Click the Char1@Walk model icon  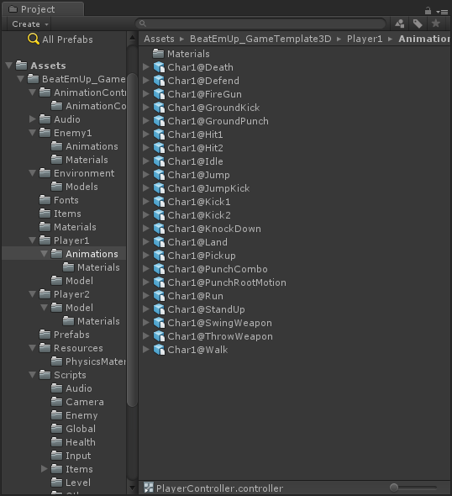coord(159,350)
